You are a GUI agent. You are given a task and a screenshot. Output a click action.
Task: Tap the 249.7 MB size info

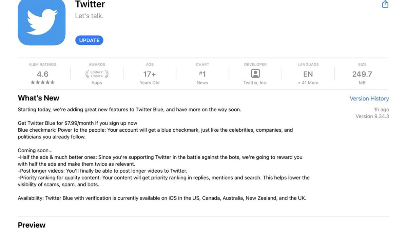point(362,74)
